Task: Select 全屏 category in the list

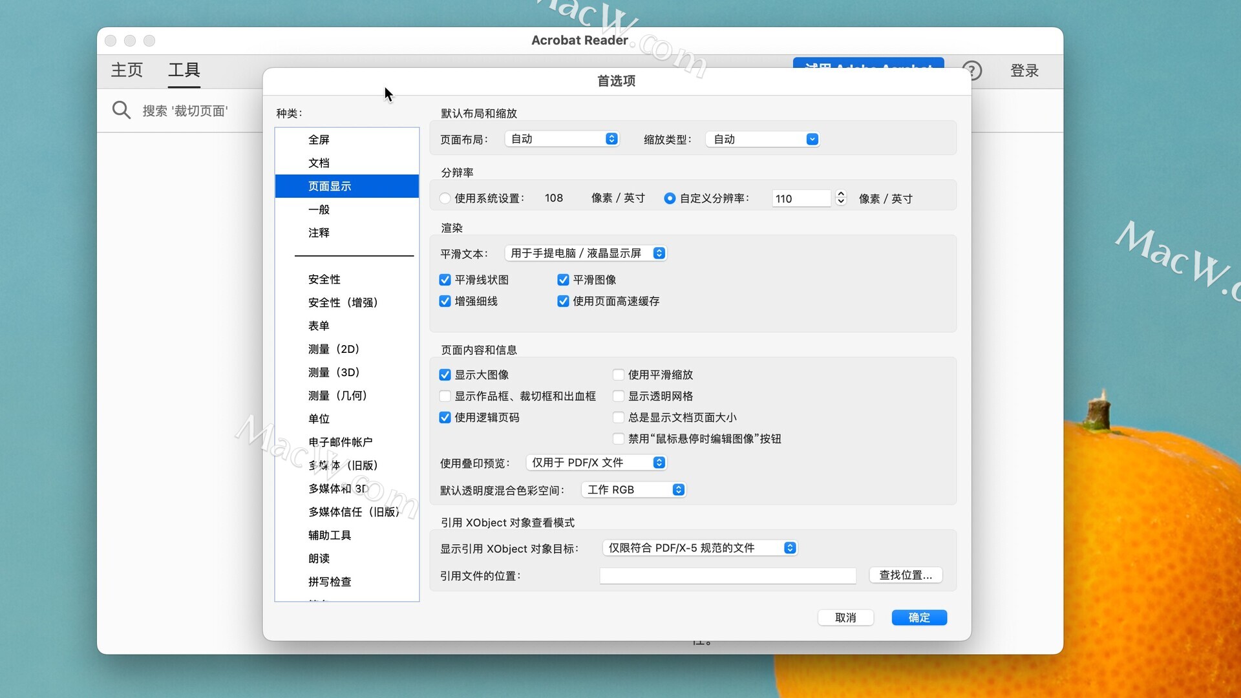Action: pos(347,140)
